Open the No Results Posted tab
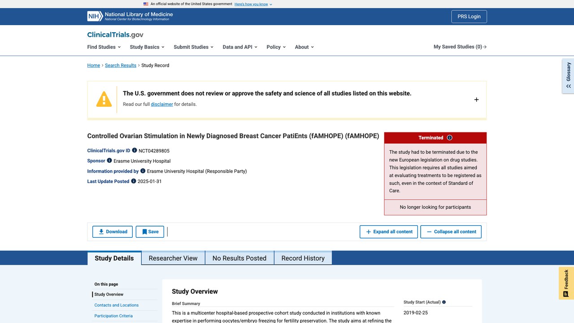574x323 pixels. pos(239,258)
